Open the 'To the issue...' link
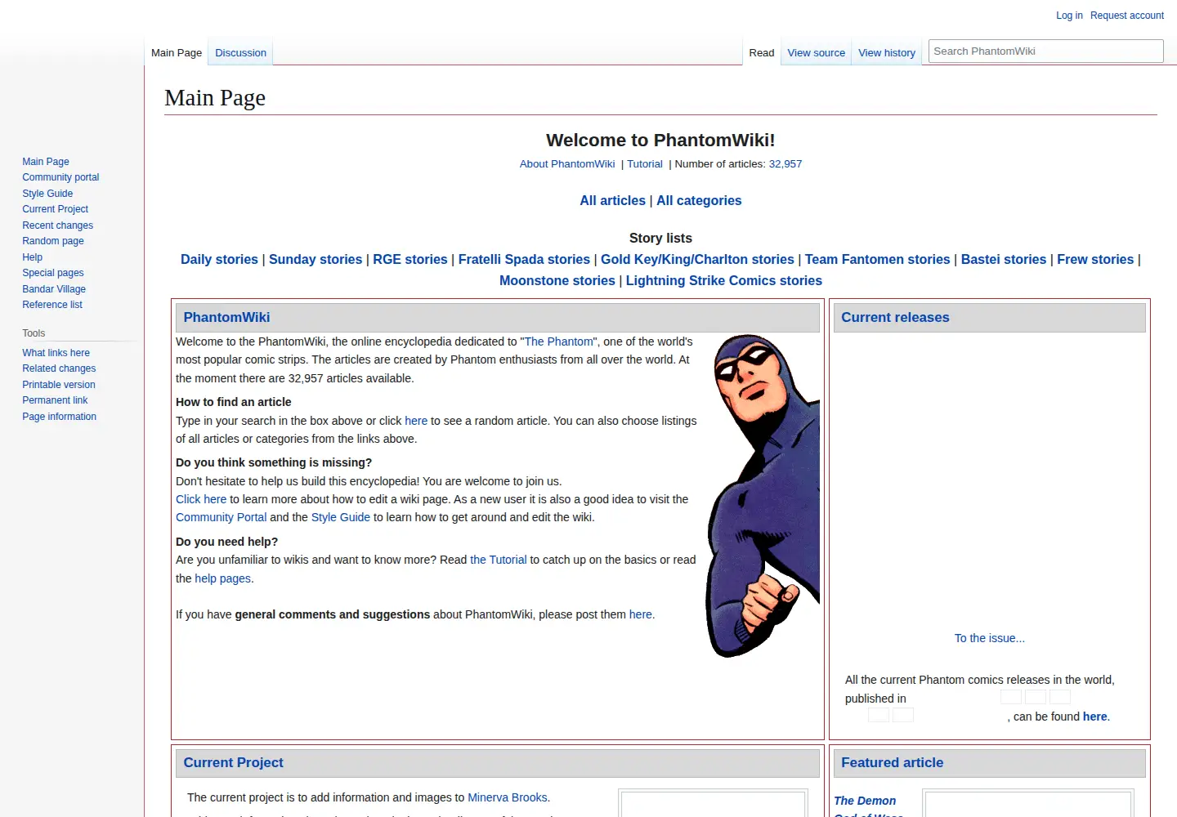Viewport: 1177px width, 817px height. [989, 638]
